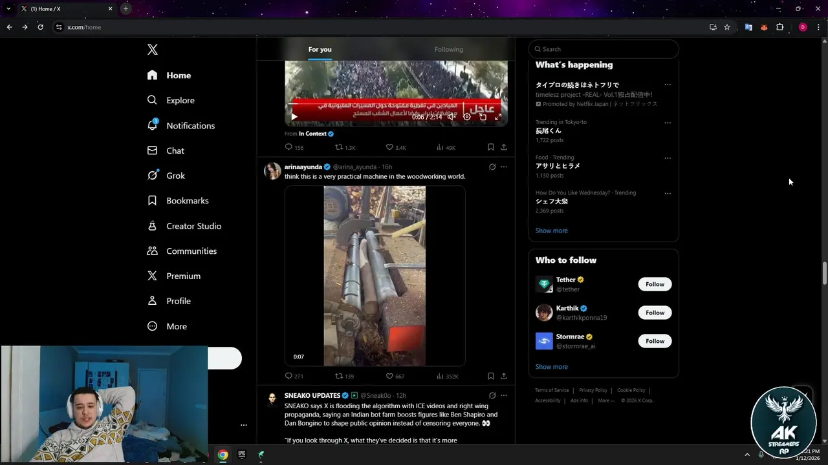Toggle picture-in-picture on the video
This screenshot has height=465, width=828.
click(x=483, y=117)
